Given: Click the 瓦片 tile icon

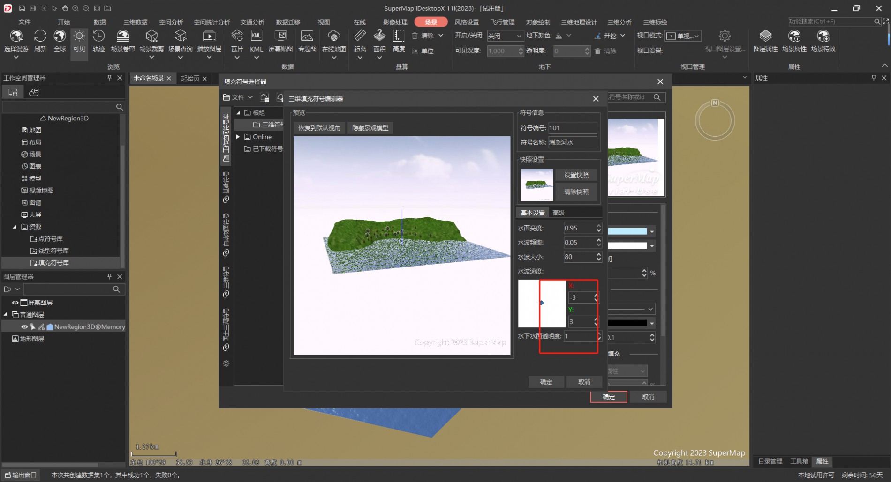Looking at the screenshot, I should pyautogui.click(x=237, y=36).
